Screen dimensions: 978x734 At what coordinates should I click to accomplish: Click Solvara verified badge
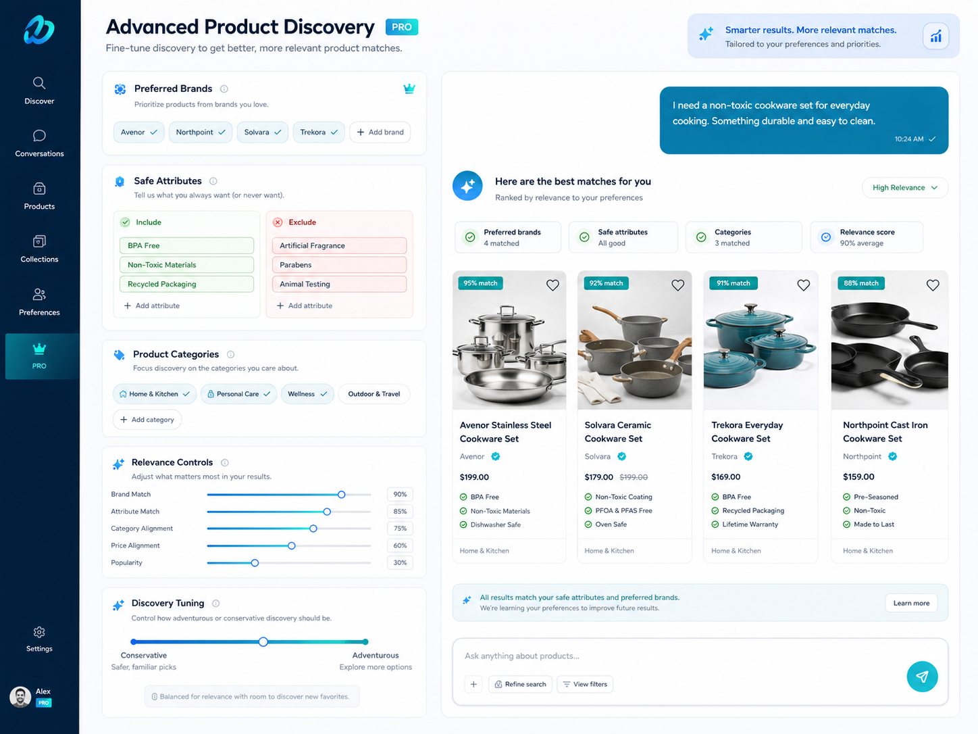622,456
